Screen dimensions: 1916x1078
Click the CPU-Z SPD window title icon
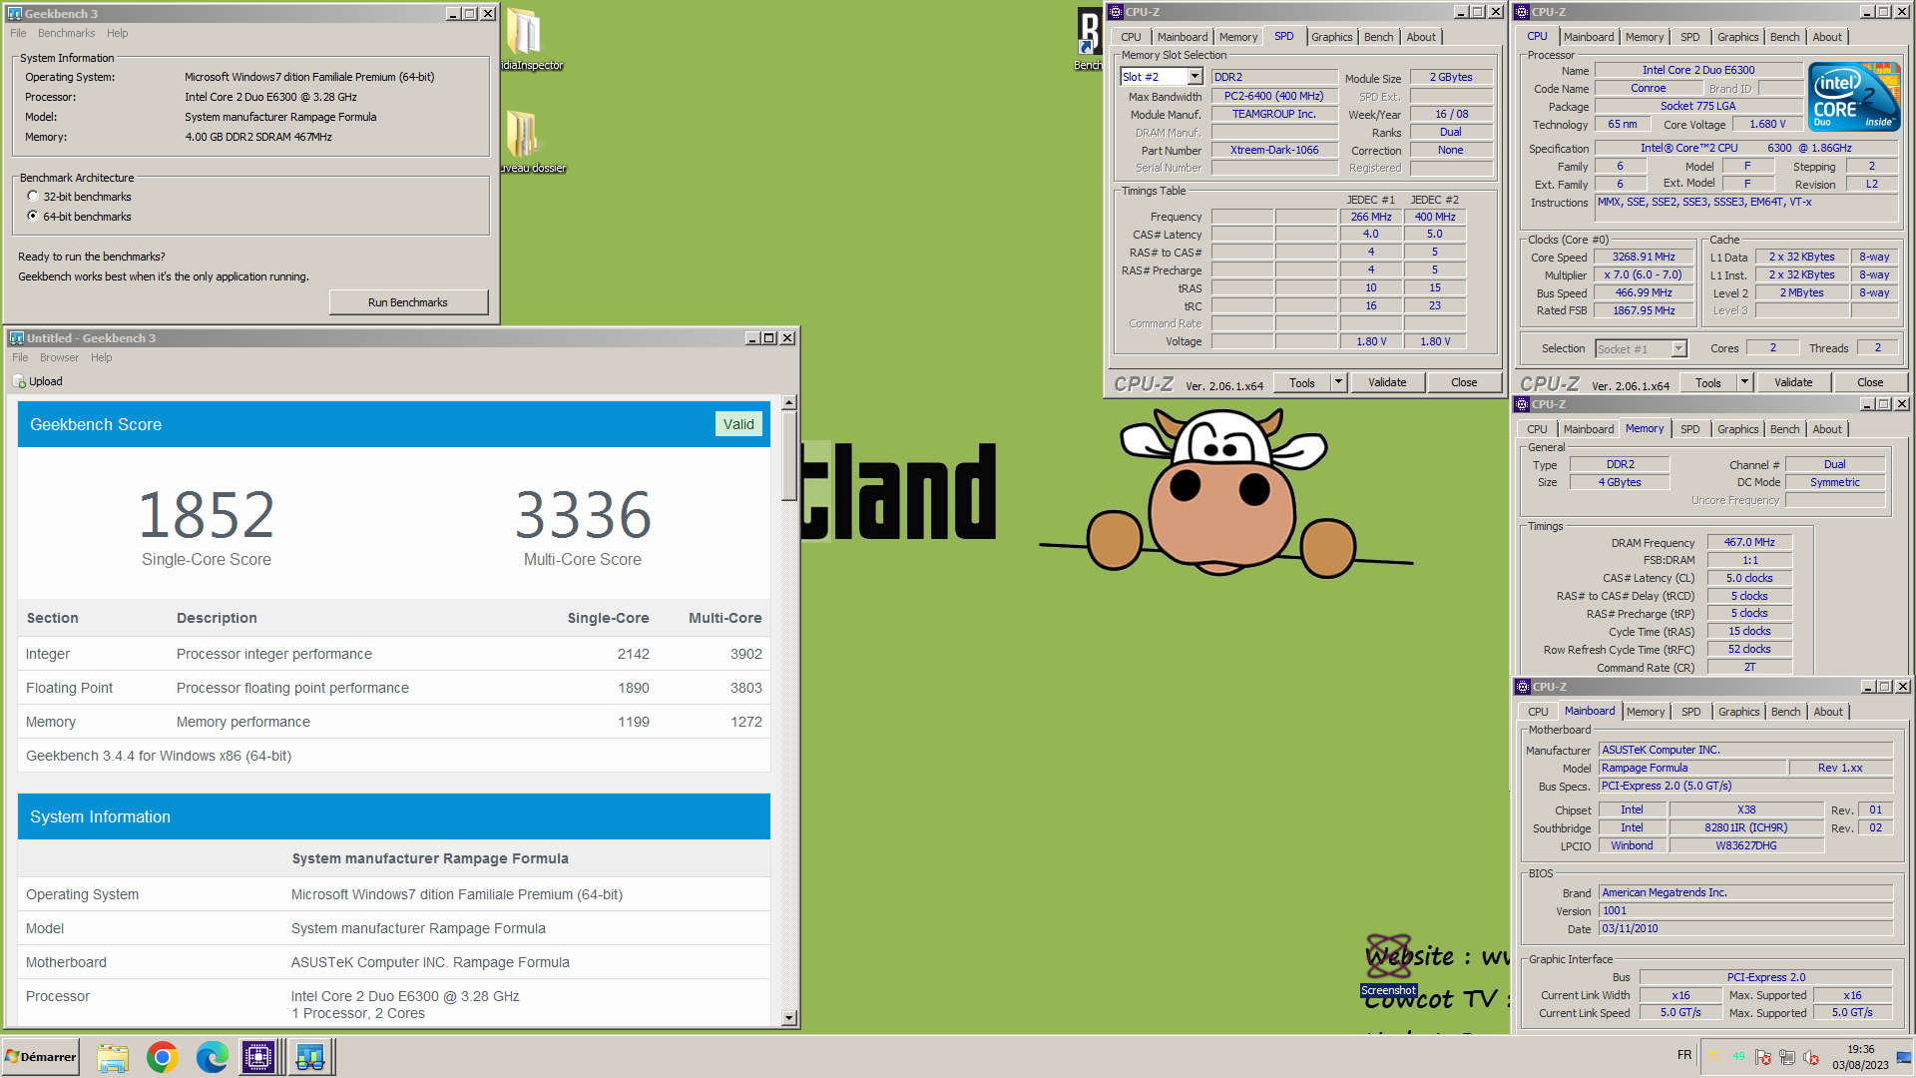[x=1116, y=12]
